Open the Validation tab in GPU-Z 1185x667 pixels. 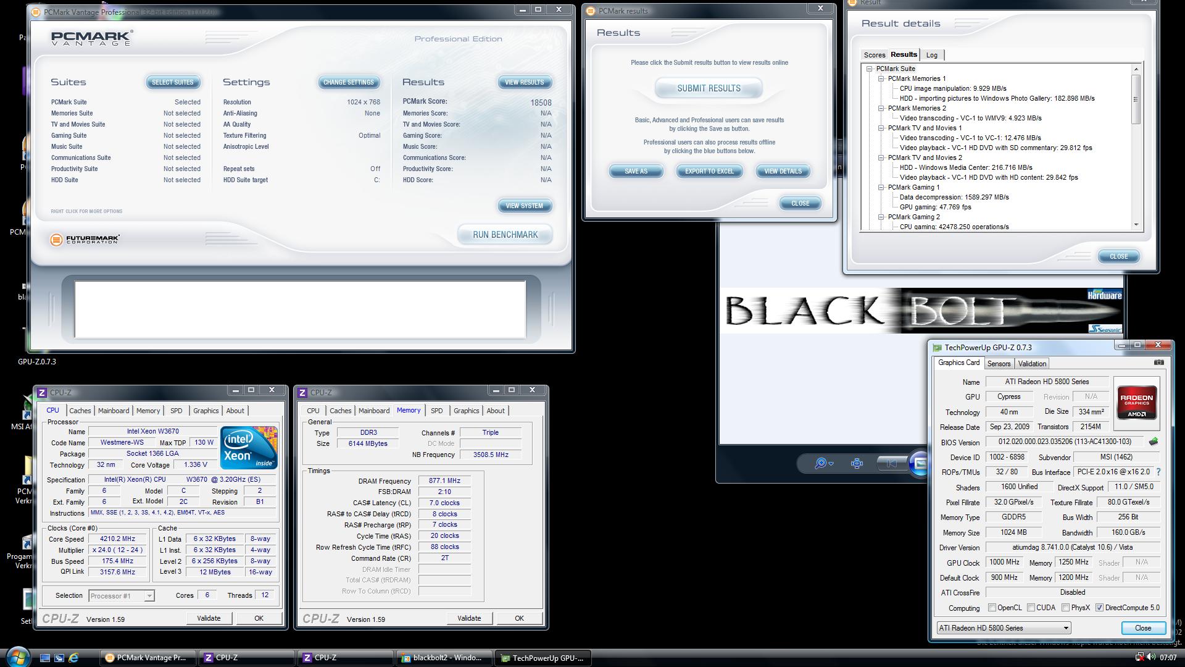tap(1032, 364)
